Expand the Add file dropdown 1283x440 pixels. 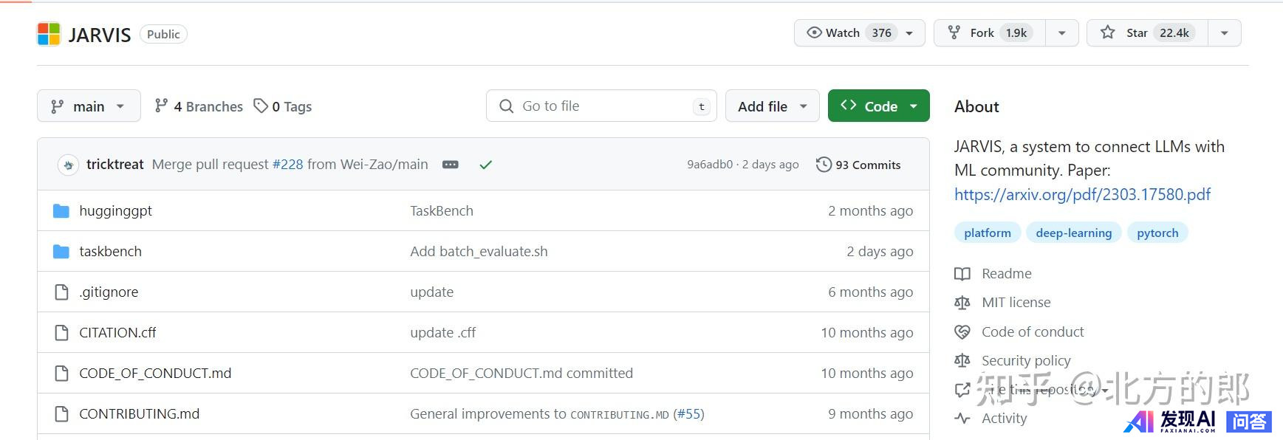tap(773, 106)
